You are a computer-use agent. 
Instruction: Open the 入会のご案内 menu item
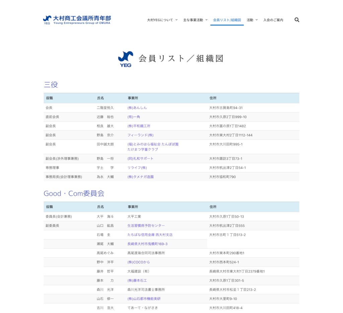(x=273, y=20)
